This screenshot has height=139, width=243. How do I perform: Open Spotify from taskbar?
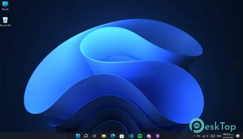(x=140, y=136)
